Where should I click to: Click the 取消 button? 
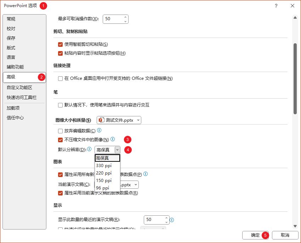285,235
